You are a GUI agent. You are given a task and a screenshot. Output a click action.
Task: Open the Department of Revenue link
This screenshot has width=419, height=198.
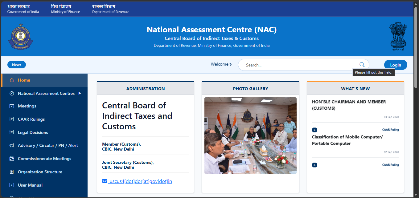(110, 9)
